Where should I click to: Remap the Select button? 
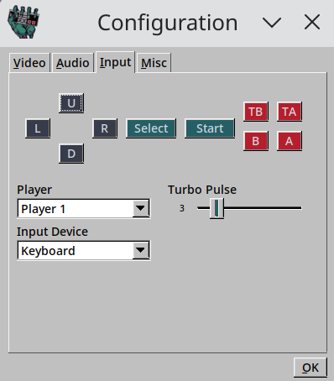[151, 128]
